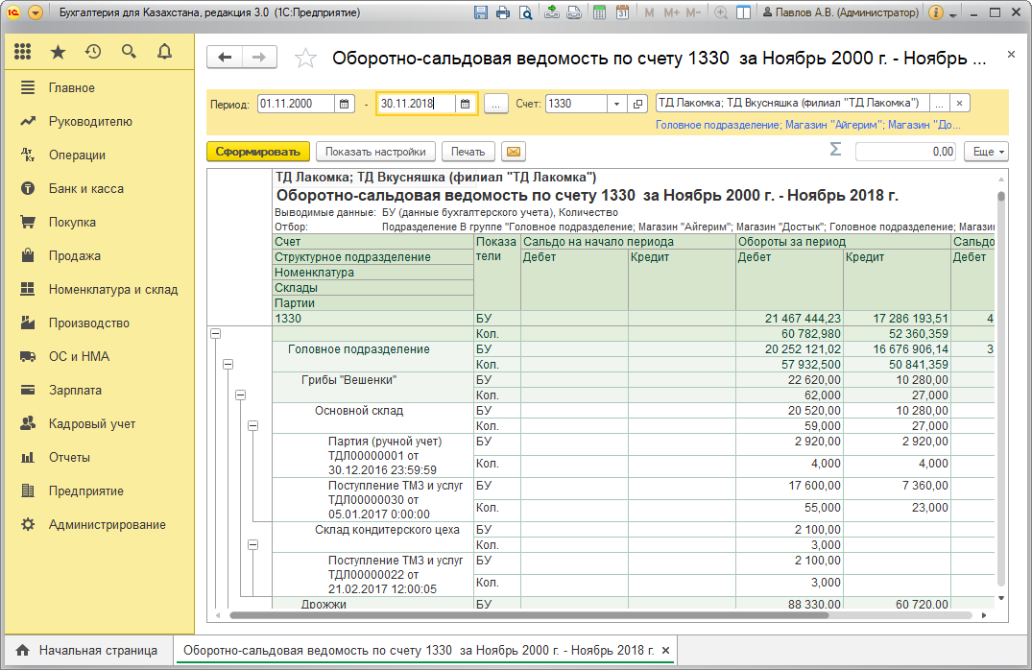Screen dimensions: 1032x670
Task: Open calendar picker for start date 01.11.2000
Action: click(x=345, y=104)
